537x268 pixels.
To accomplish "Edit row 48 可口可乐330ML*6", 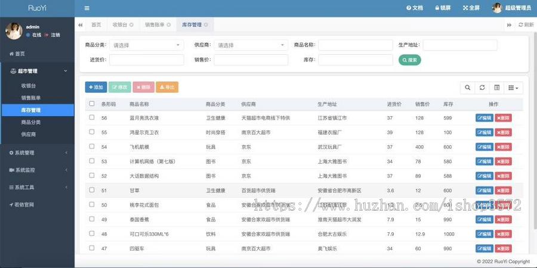I will 484,234.
